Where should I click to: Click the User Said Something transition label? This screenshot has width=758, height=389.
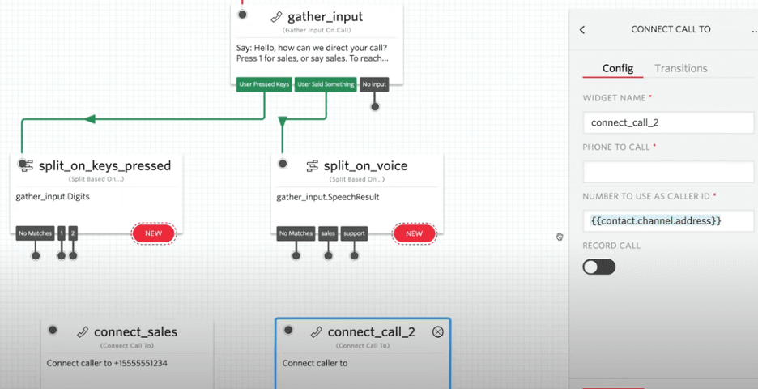click(x=326, y=84)
